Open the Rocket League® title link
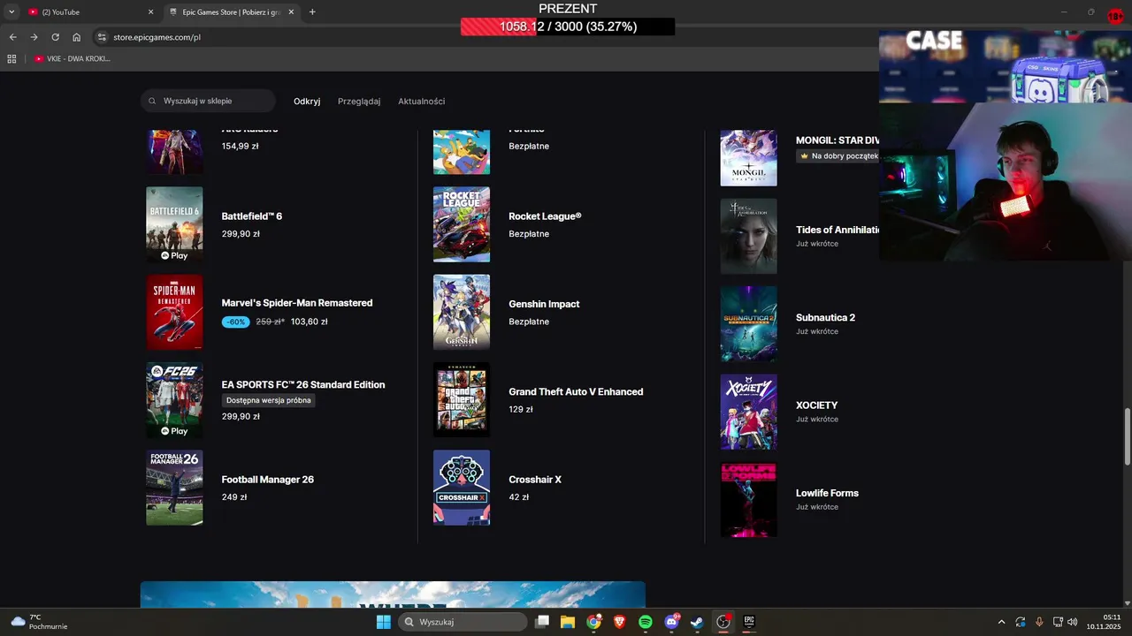The image size is (1132, 636). 545,216
